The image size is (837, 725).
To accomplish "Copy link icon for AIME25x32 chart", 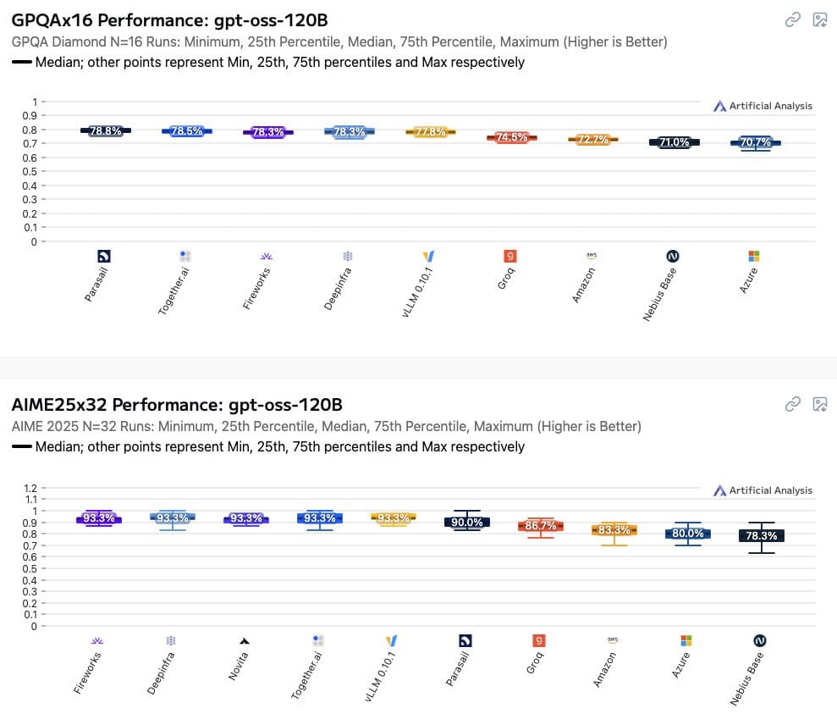I will (x=793, y=404).
